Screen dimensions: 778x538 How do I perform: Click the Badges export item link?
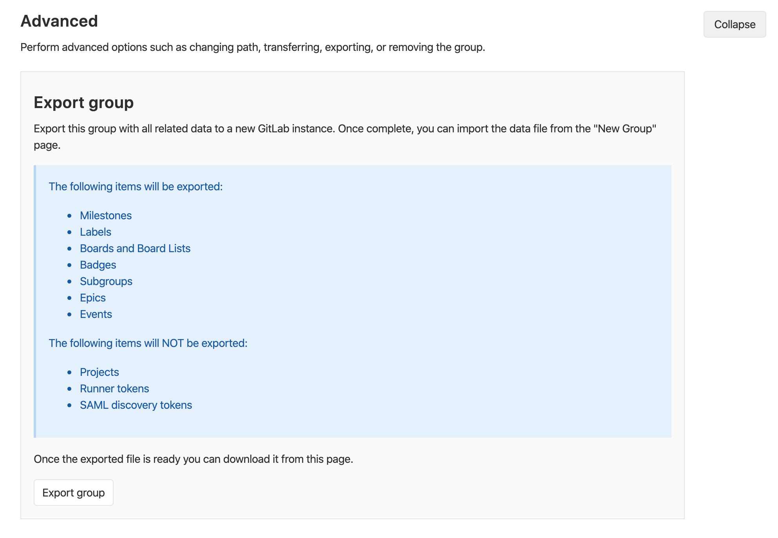(x=98, y=265)
